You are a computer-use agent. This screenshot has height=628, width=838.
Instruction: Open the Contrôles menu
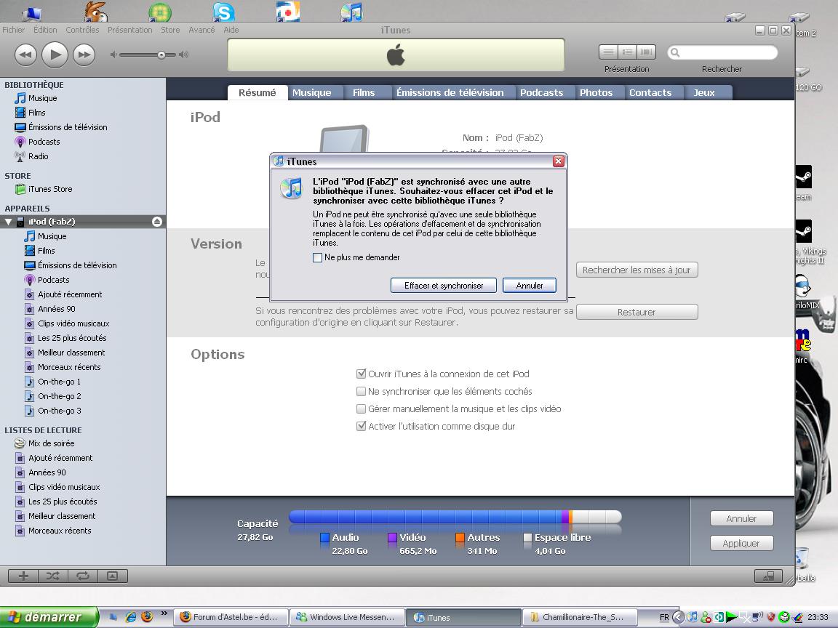tap(82, 30)
